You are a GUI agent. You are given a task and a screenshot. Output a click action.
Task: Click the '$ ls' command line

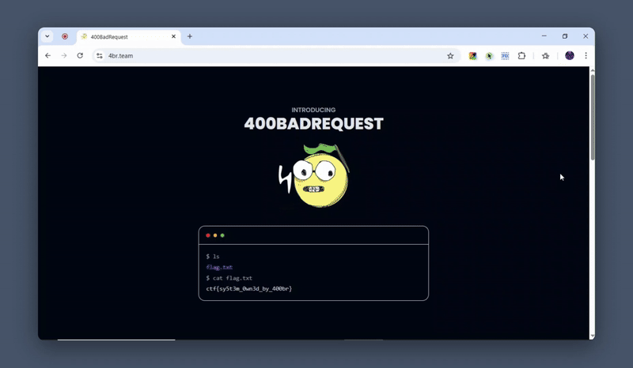point(213,257)
